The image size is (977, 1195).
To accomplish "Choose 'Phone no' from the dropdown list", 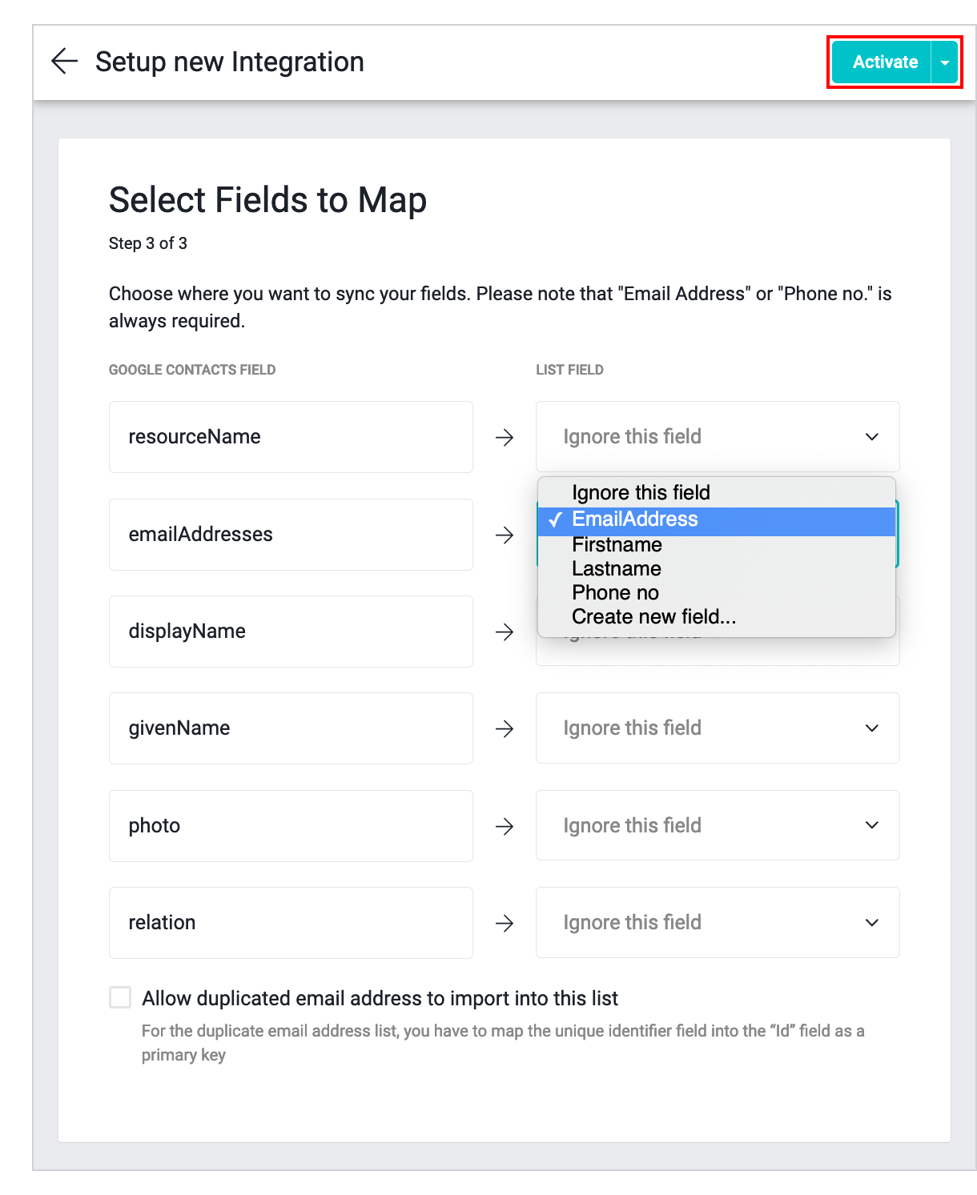I will click(x=615, y=593).
